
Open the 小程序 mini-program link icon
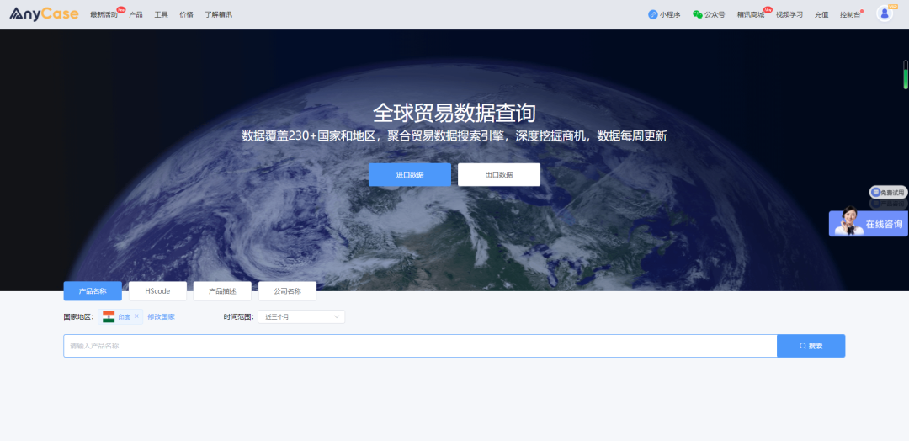tap(653, 14)
